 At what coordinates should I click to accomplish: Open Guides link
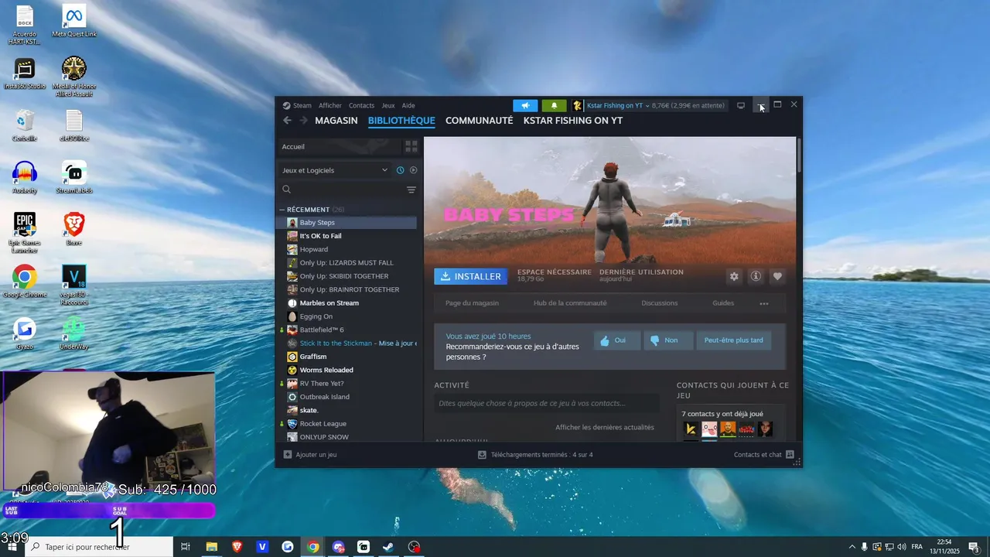(x=723, y=303)
